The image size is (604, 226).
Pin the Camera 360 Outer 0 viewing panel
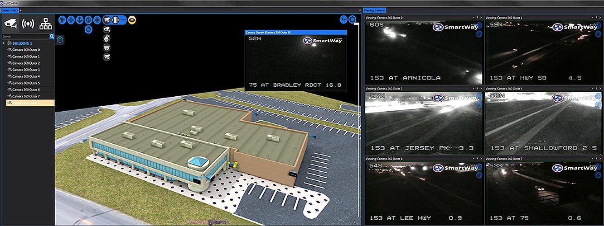point(477,18)
